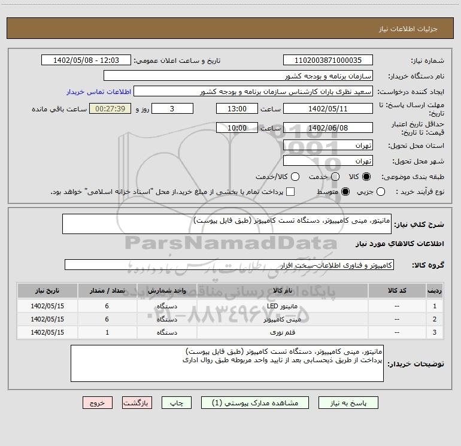Click the پاسخ به نیاز button

(x=348, y=403)
